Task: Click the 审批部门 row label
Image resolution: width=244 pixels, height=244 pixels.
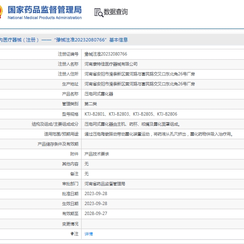Action: coord(70,184)
